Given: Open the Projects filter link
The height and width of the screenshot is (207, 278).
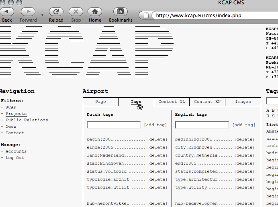Looking at the screenshot, I should pyautogui.click(x=16, y=114).
